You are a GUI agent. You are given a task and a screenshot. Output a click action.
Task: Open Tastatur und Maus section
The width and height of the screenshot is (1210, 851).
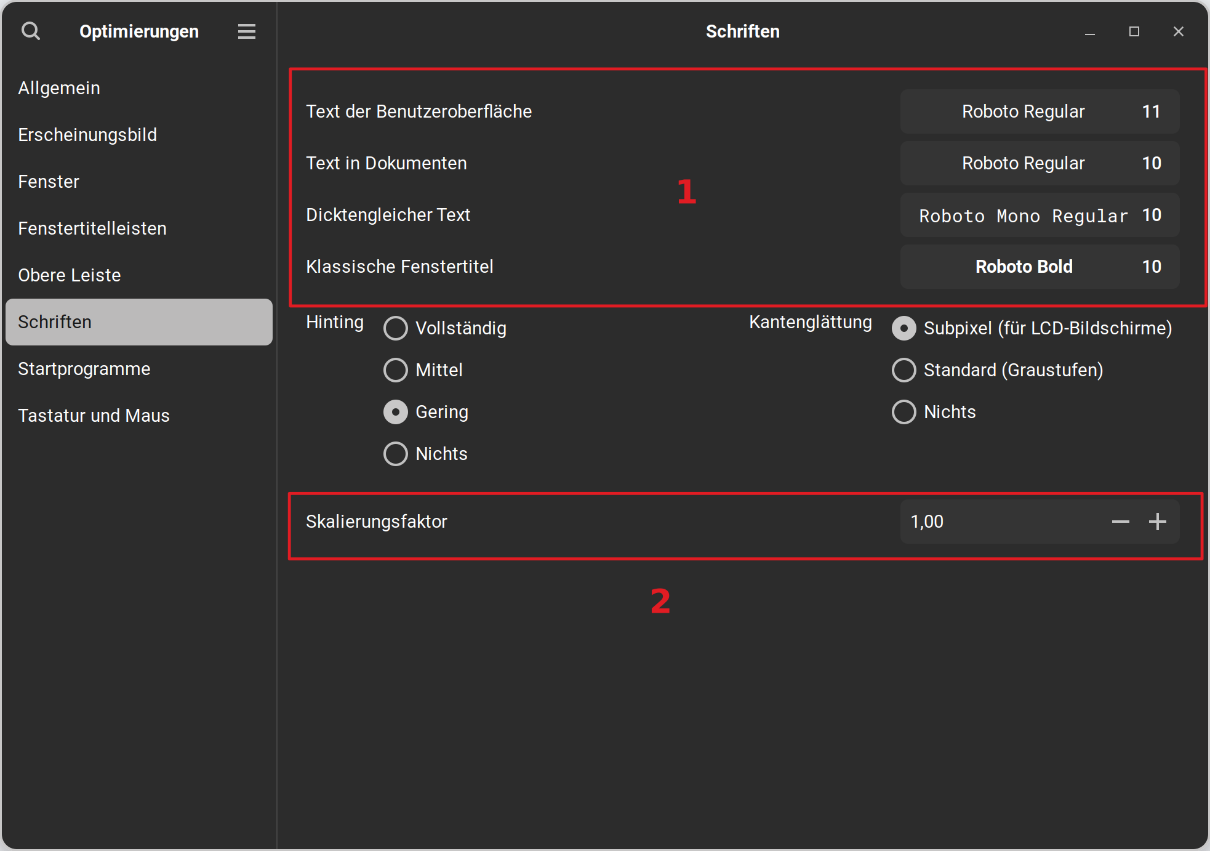pos(94,416)
